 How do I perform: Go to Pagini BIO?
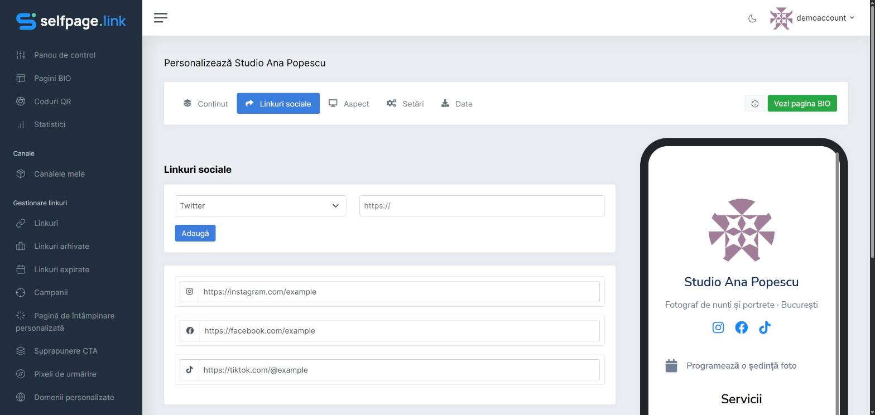[52, 78]
